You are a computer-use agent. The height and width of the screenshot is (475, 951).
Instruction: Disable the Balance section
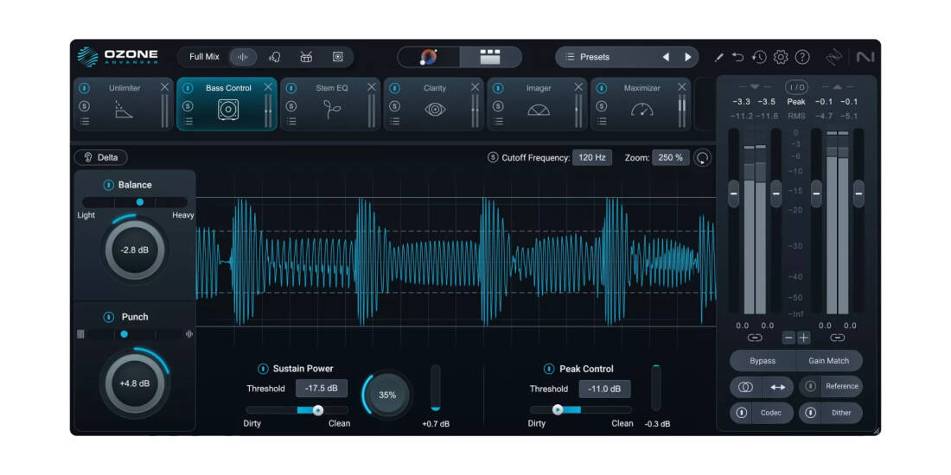click(x=109, y=185)
